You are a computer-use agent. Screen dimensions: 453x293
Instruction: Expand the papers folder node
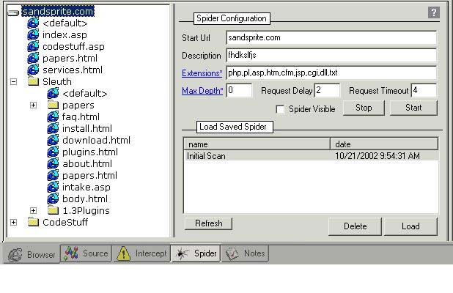point(33,105)
